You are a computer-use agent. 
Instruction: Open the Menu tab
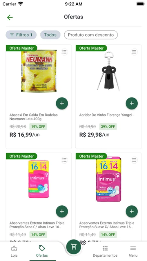point(133,251)
